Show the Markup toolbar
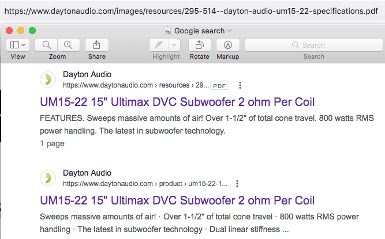Screen dimensions: 385x239 coord(228,45)
